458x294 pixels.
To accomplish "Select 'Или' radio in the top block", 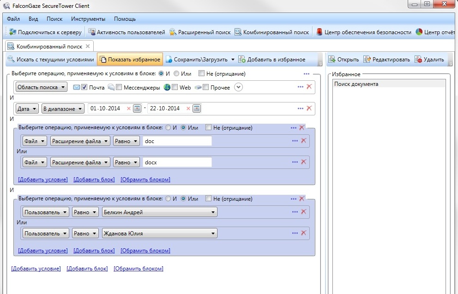I will tap(176, 73).
